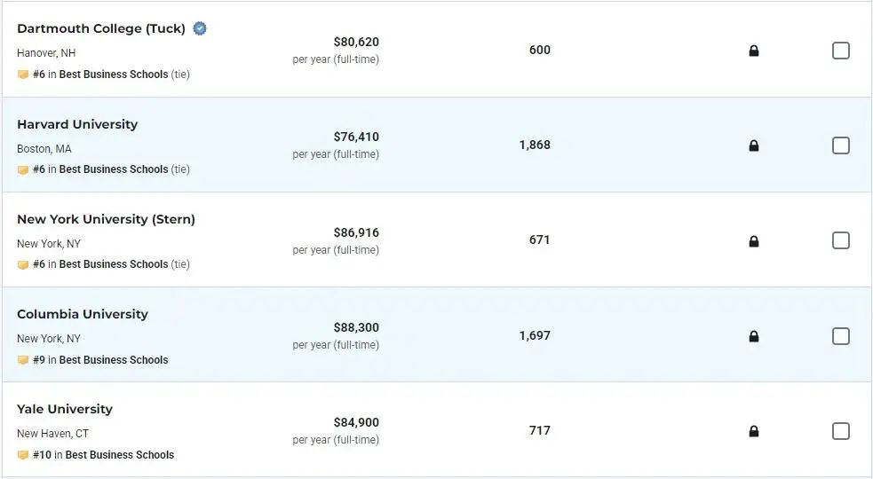Click the ranking badge icon under Hanover, NH
Image resolution: width=873 pixels, height=479 pixels.
click(23, 75)
